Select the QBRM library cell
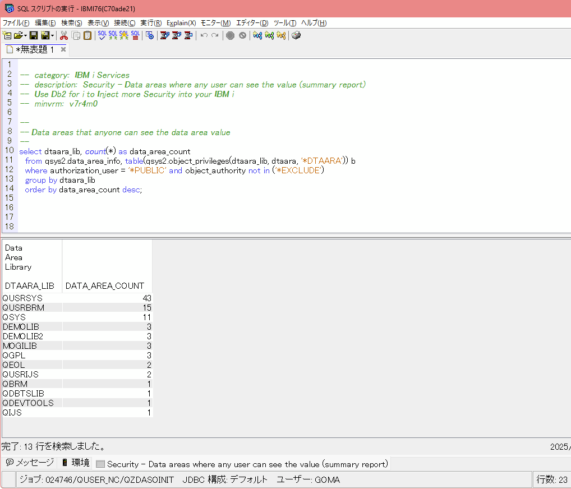 [32, 384]
